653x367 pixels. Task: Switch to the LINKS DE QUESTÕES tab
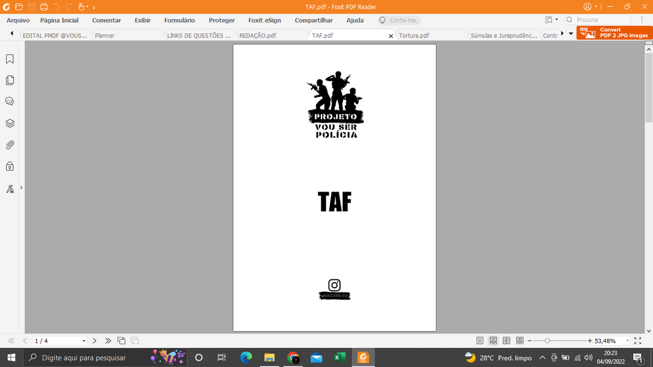[x=200, y=35]
